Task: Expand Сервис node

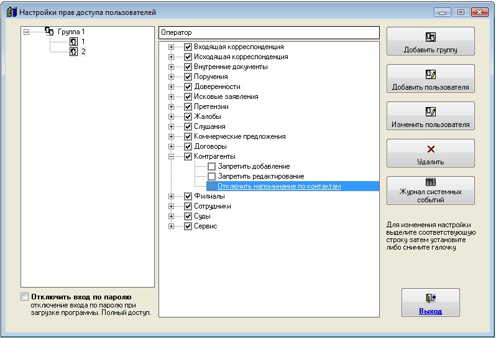Action: (x=171, y=226)
